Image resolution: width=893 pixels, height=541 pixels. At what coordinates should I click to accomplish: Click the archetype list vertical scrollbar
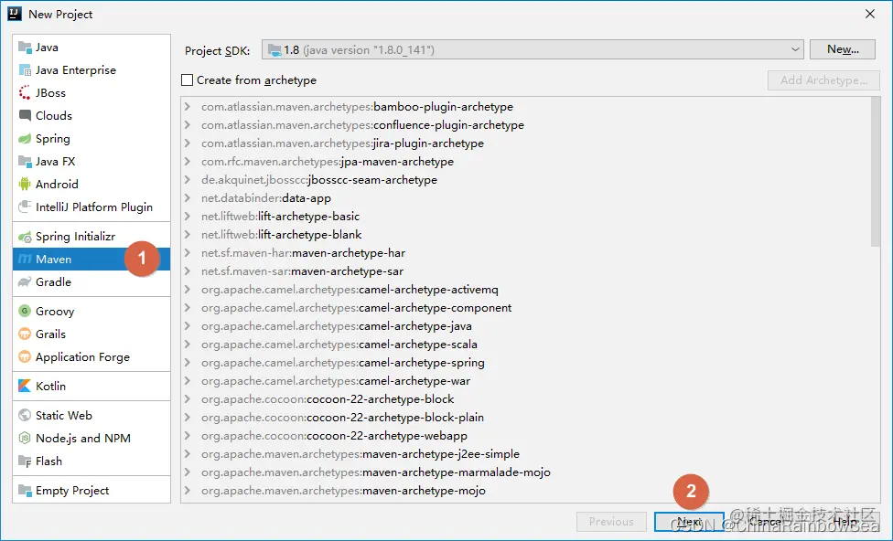[x=876, y=173]
